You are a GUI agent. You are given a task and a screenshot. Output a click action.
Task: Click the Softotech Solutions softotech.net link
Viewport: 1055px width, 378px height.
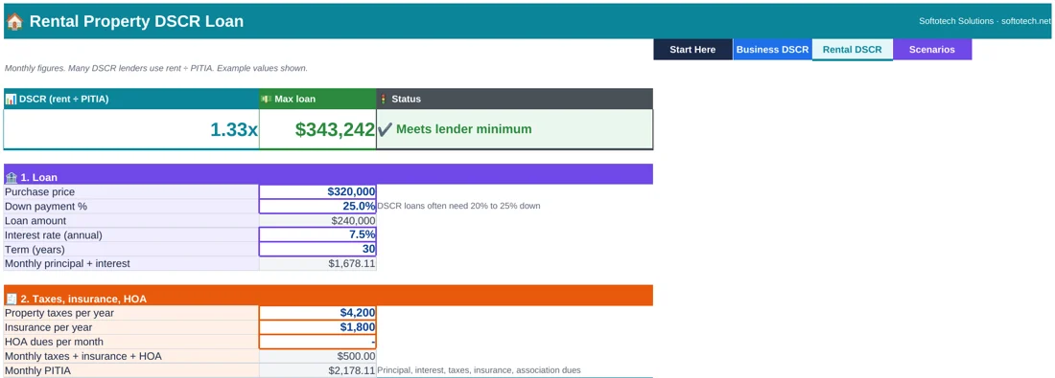985,21
